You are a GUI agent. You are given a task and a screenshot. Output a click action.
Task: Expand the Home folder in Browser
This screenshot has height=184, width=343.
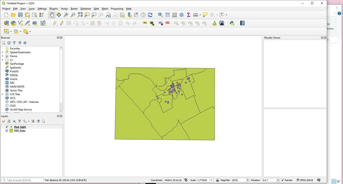pyautogui.click(x=3, y=56)
